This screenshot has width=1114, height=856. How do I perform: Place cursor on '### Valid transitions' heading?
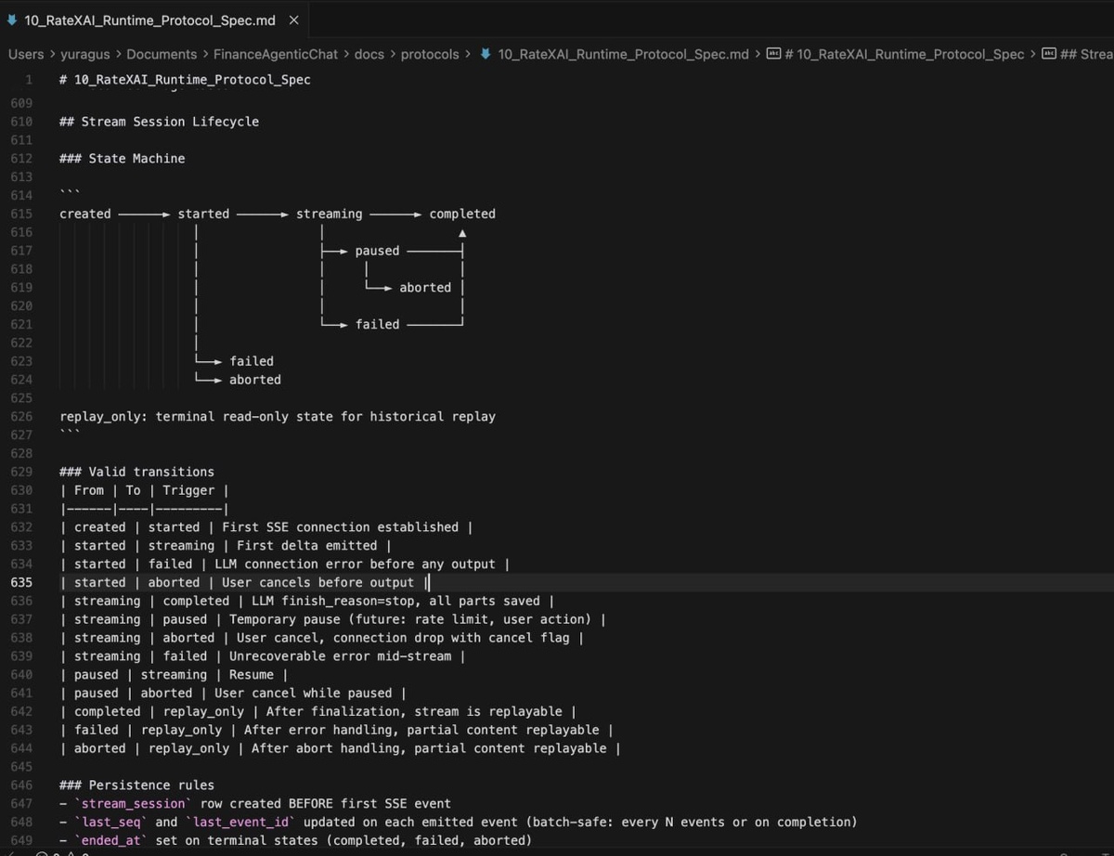[136, 472]
